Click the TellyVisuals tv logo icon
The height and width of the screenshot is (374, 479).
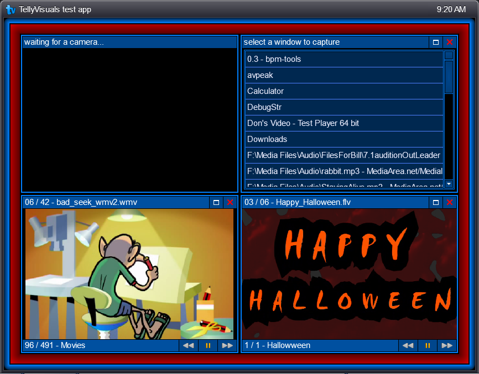pyautogui.click(x=11, y=10)
